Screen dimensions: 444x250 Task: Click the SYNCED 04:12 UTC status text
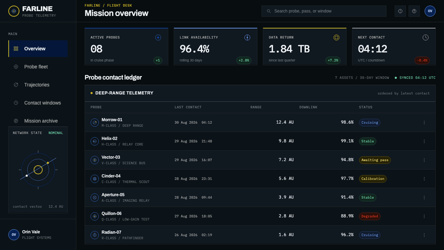(x=415, y=78)
